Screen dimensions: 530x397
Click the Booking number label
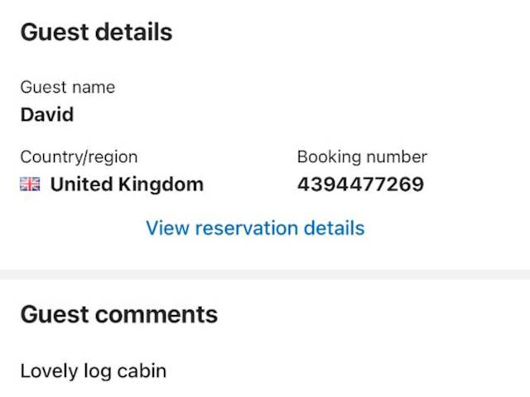(362, 157)
